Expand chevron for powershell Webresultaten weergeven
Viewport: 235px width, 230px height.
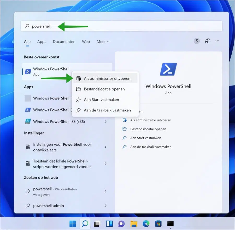point(106,191)
